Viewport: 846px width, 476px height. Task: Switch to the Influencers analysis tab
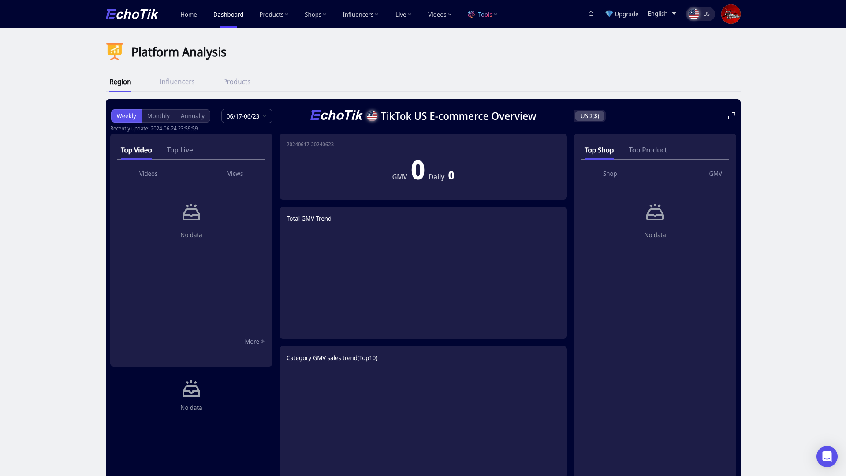pos(177,82)
